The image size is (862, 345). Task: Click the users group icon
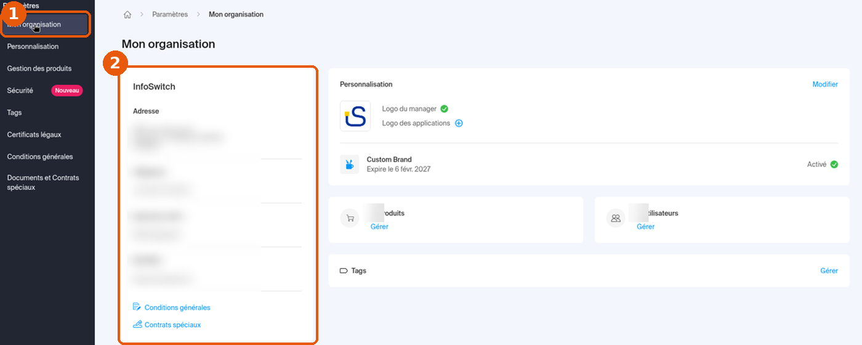point(616,218)
